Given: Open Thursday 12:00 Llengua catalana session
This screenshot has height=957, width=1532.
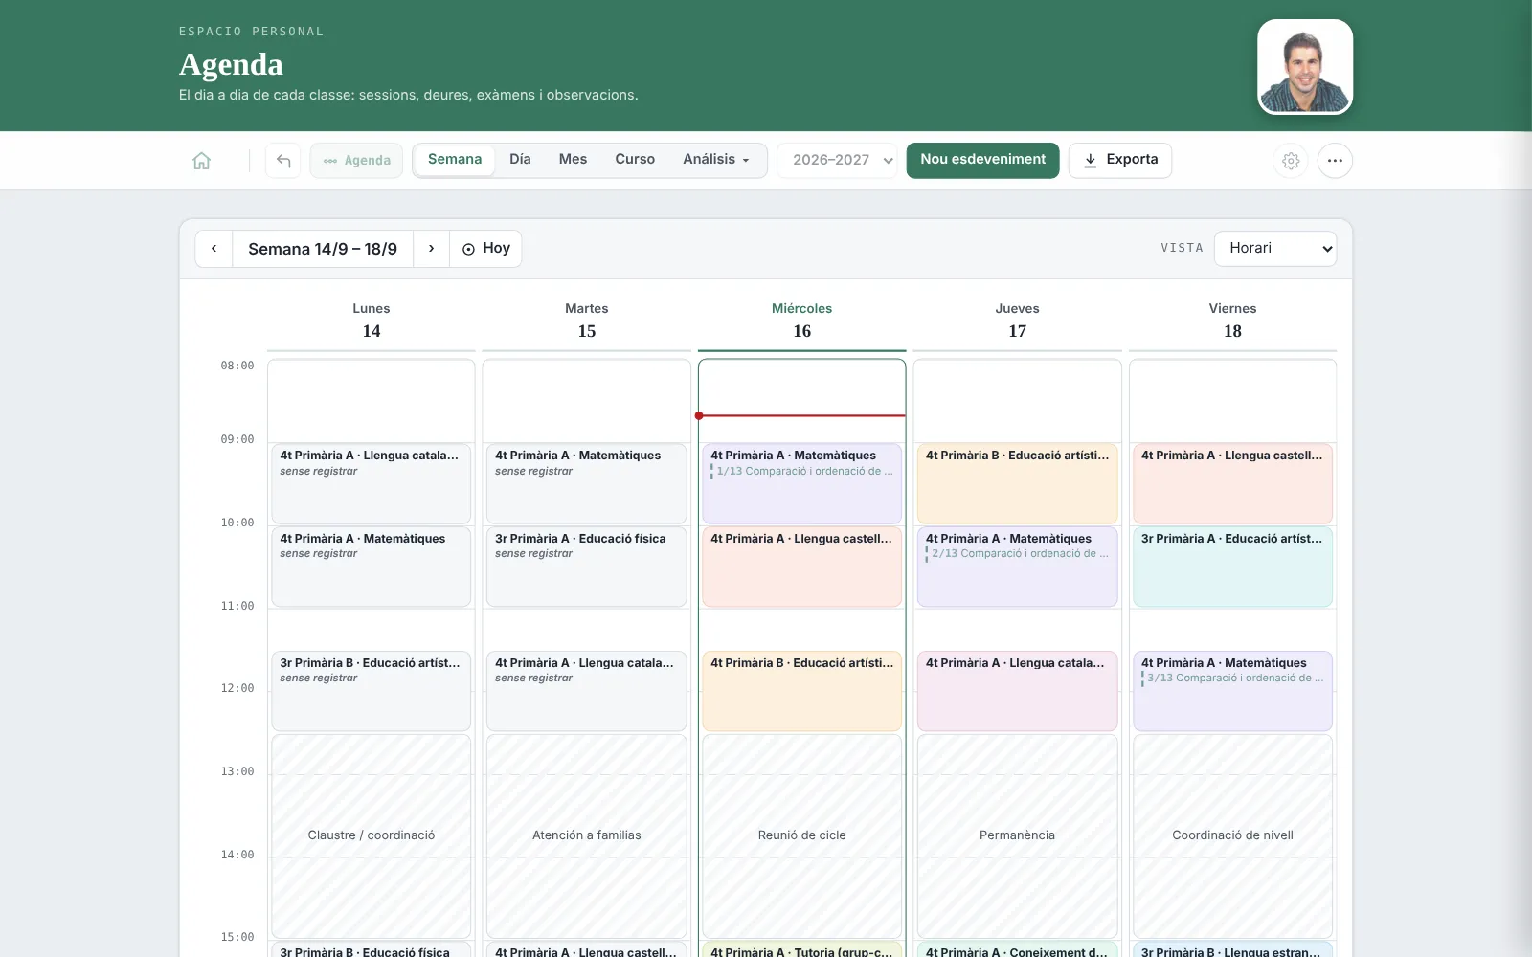Looking at the screenshot, I should pyautogui.click(x=1018, y=691).
